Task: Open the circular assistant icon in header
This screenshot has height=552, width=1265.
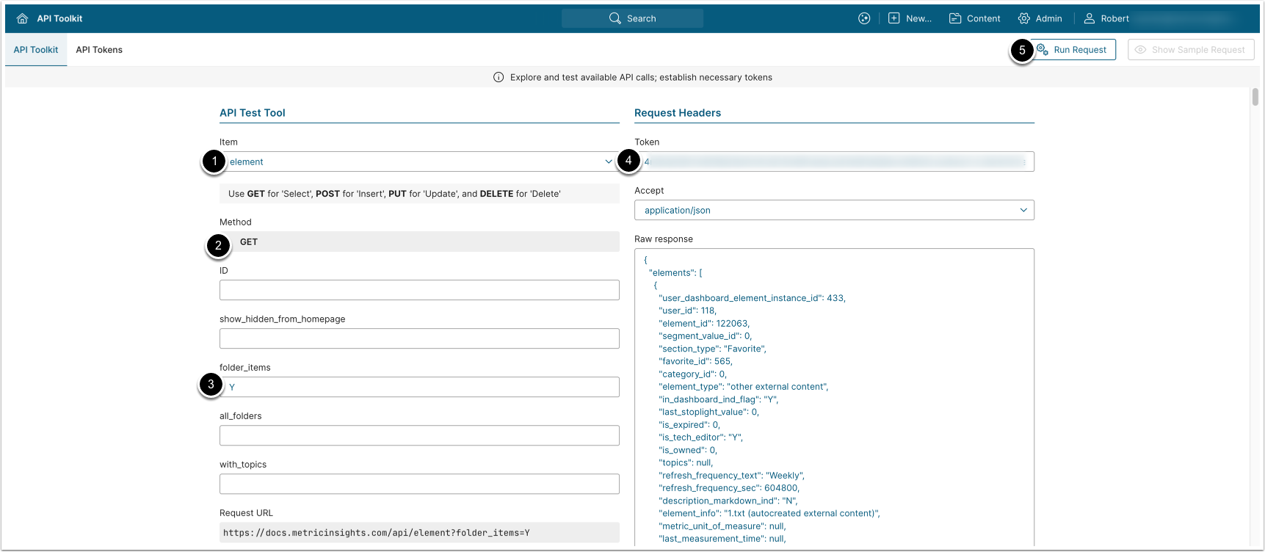Action: (864, 18)
